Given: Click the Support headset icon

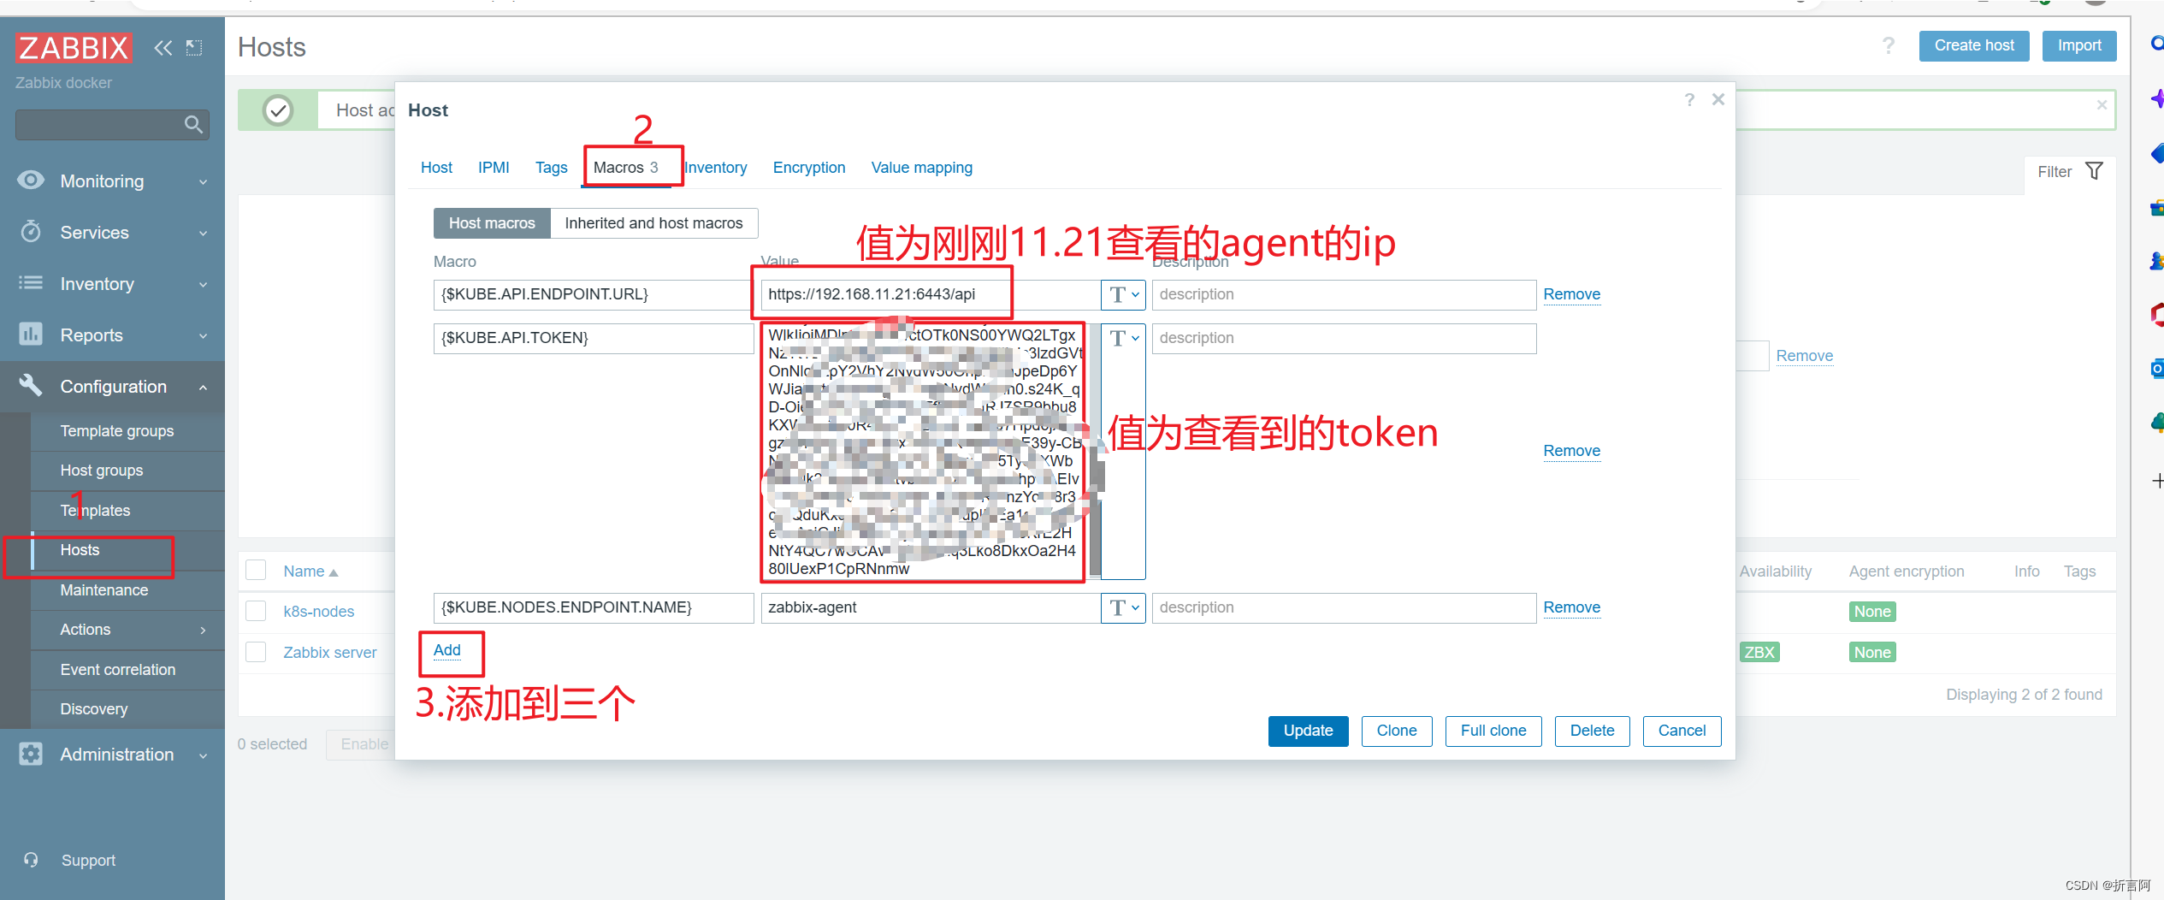Looking at the screenshot, I should 31,860.
